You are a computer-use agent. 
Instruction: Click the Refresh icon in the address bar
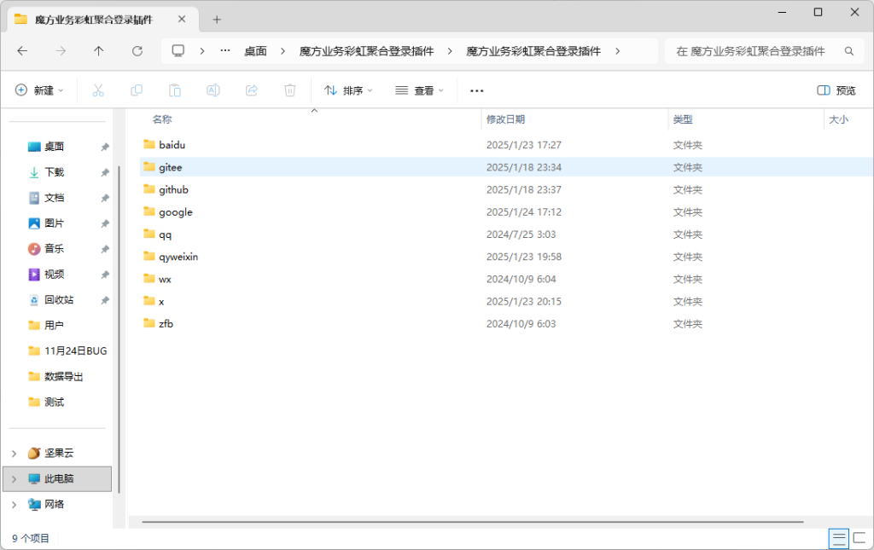point(137,51)
